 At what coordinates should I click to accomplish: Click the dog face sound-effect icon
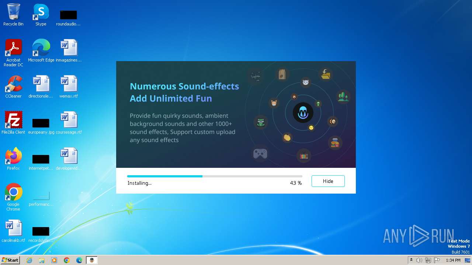click(274, 103)
